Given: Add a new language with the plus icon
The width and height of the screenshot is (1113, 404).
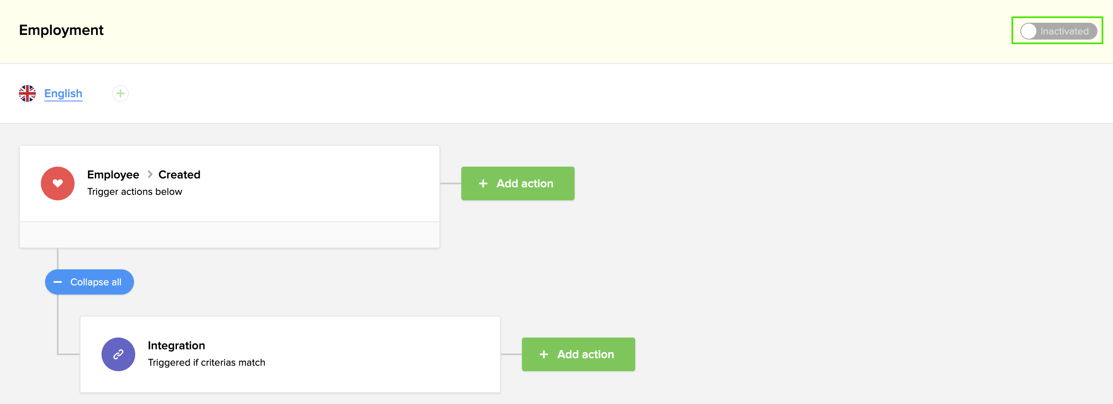Looking at the screenshot, I should tap(120, 93).
